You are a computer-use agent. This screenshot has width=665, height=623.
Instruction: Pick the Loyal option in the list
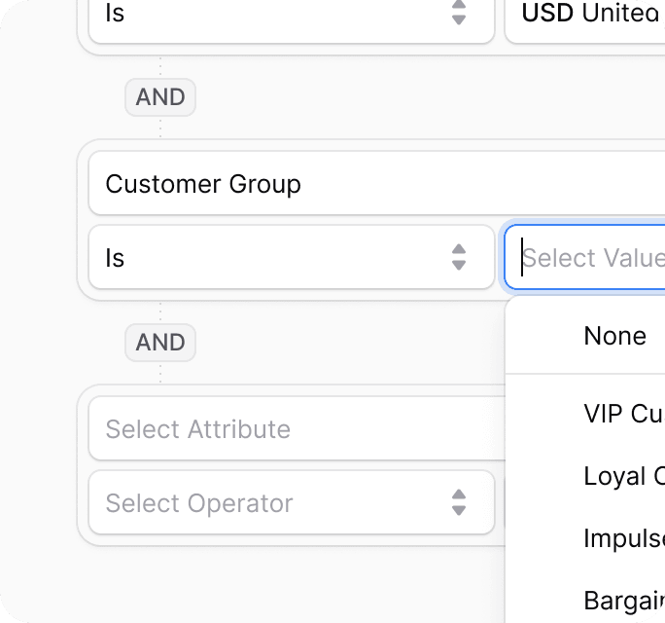[622, 476]
